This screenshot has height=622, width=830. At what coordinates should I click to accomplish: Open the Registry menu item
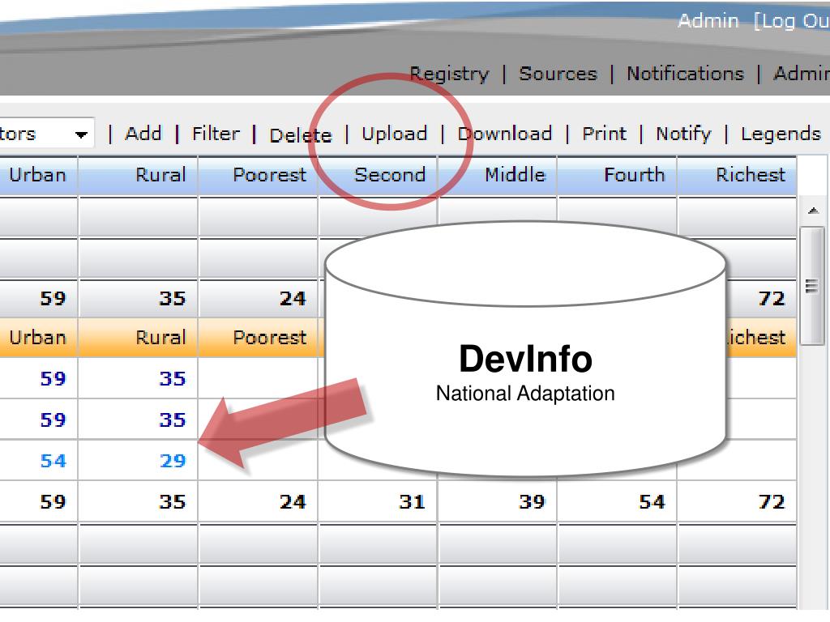[x=449, y=74]
